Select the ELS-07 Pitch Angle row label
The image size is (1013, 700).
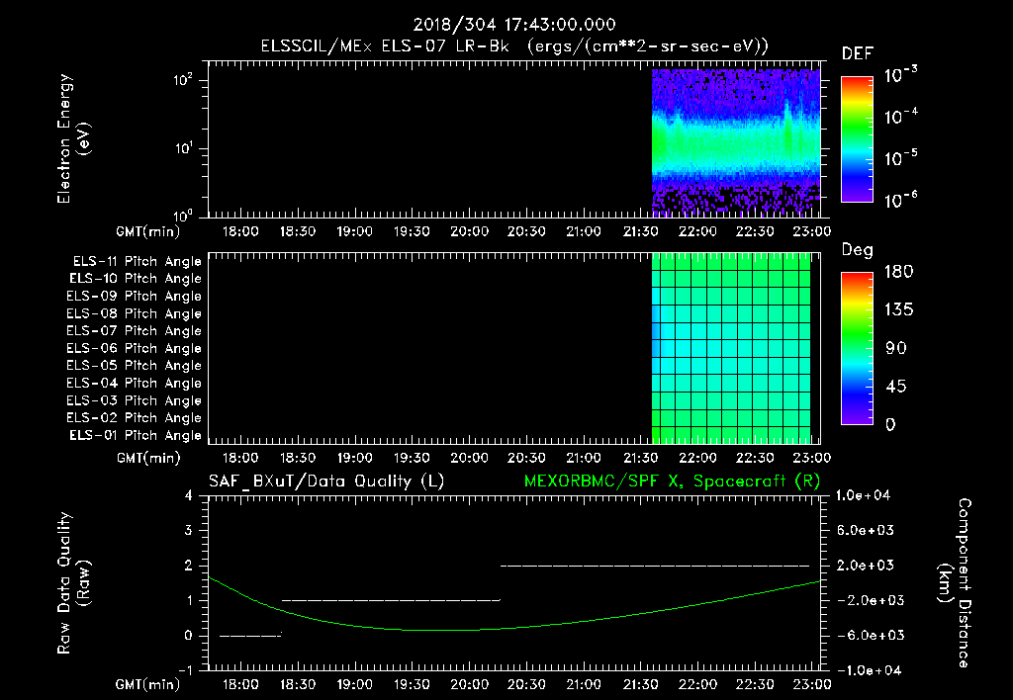(134, 331)
